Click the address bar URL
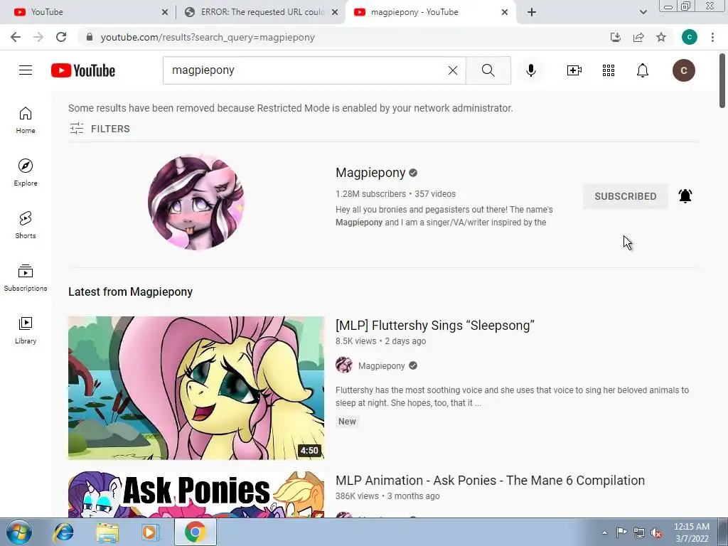The image size is (728, 546). 208,37
